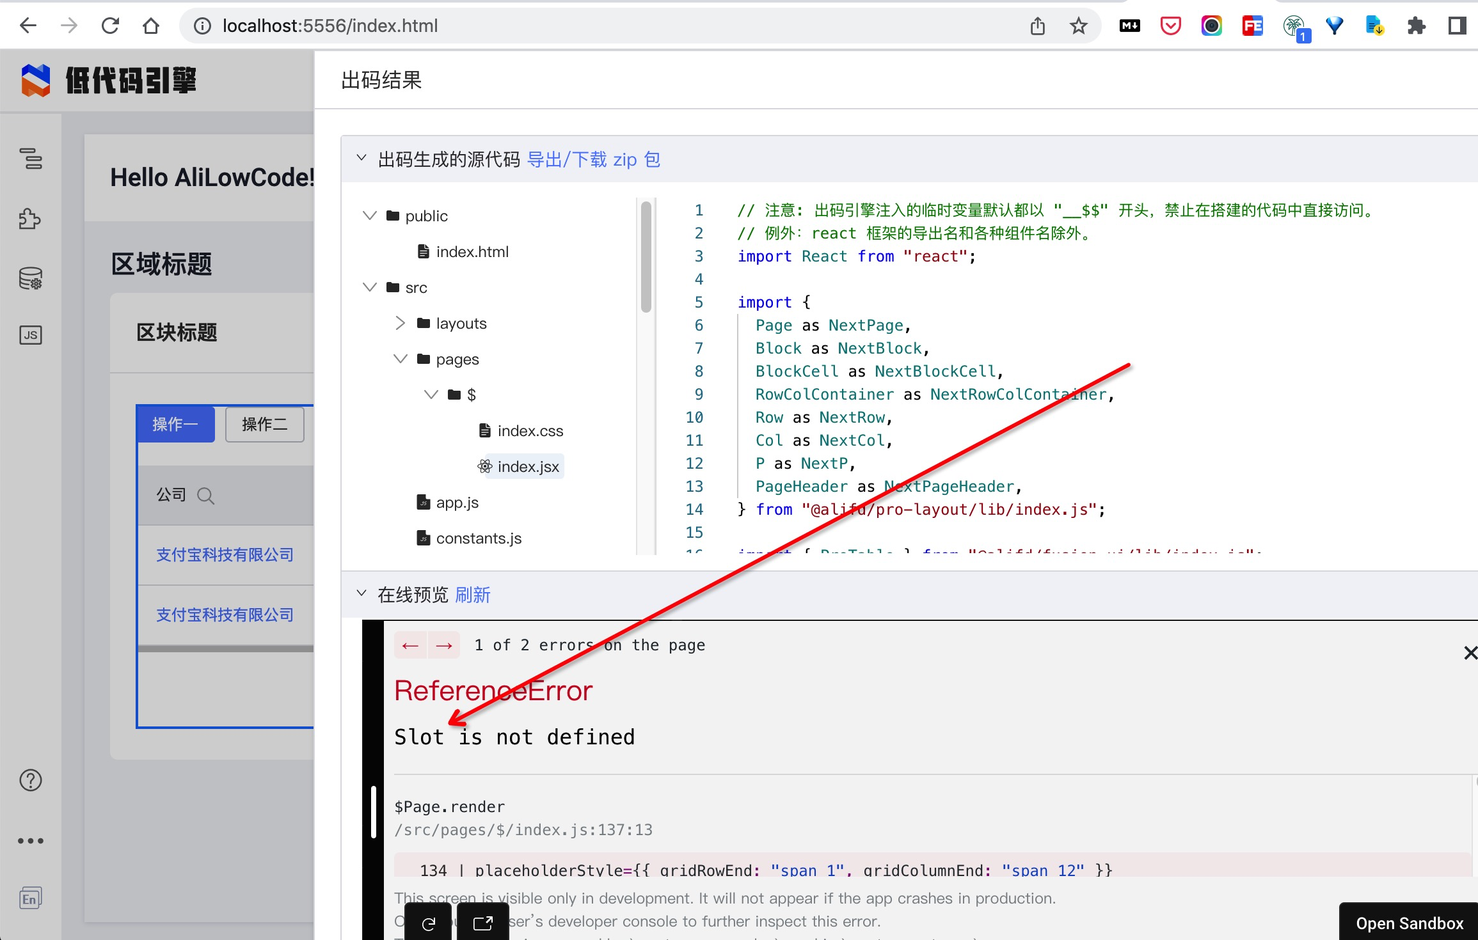This screenshot has height=940, width=1478.
Task: Click the more options ellipsis in sidebar
Action: pos(30,840)
